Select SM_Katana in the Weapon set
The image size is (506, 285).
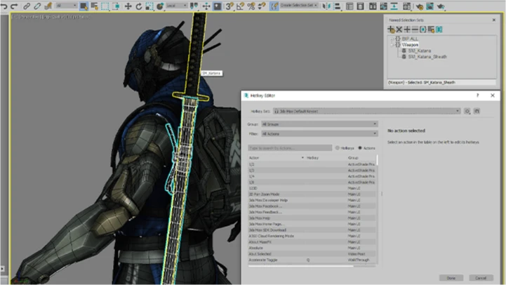click(420, 51)
